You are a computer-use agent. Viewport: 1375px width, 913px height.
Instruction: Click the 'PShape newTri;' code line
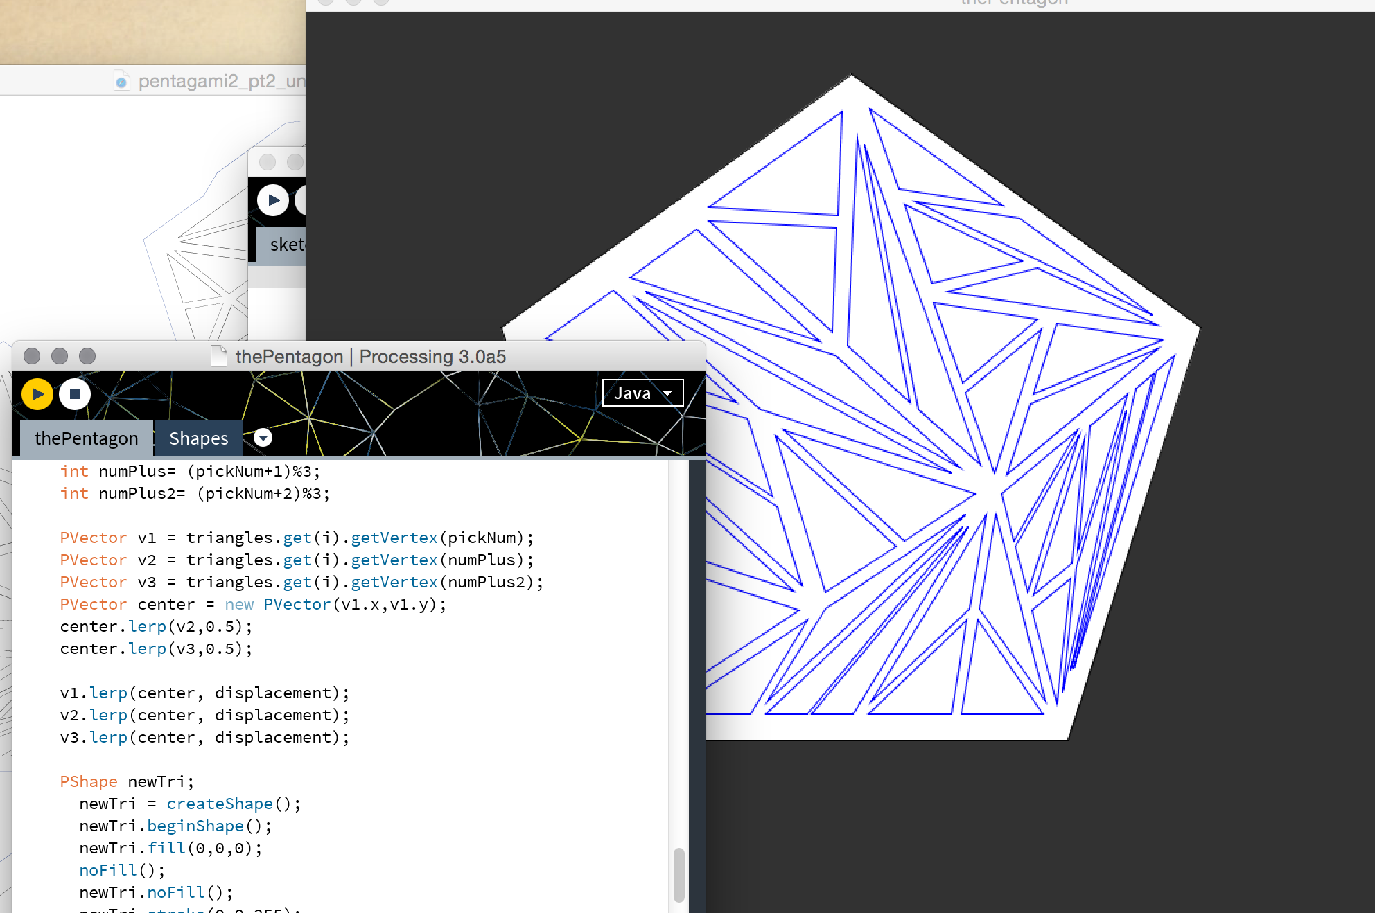click(127, 781)
